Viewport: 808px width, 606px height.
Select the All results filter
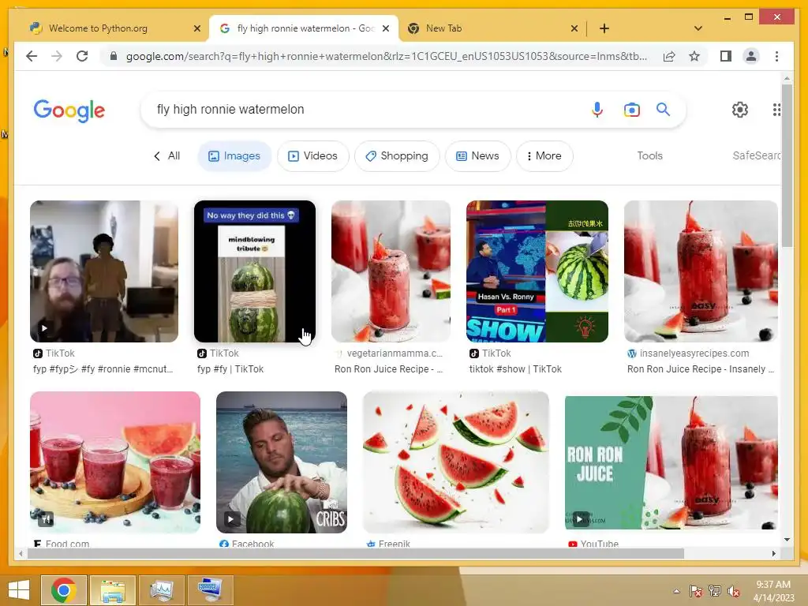coord(167,155)
